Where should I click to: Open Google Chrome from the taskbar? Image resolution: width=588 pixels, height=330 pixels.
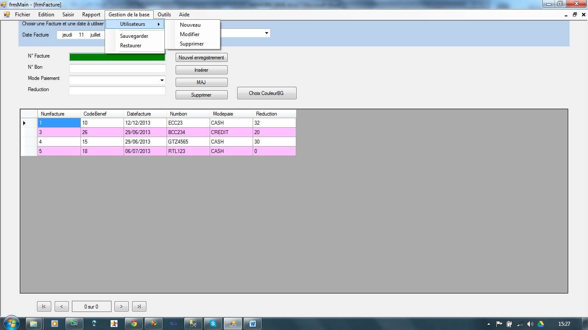[x=134, y=324]
